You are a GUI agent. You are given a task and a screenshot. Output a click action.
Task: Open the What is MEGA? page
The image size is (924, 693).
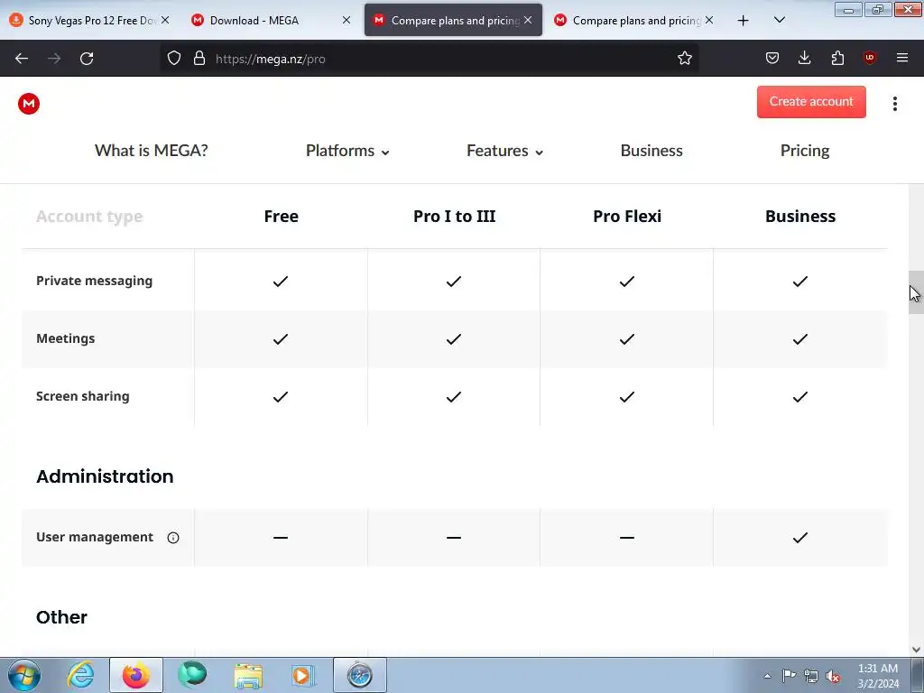coord(152,151)
